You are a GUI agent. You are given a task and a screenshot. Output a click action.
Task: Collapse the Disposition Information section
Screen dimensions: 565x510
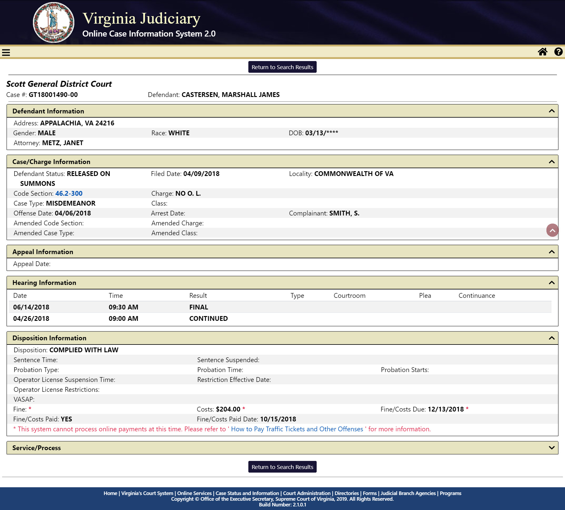(x=552, y=338)
